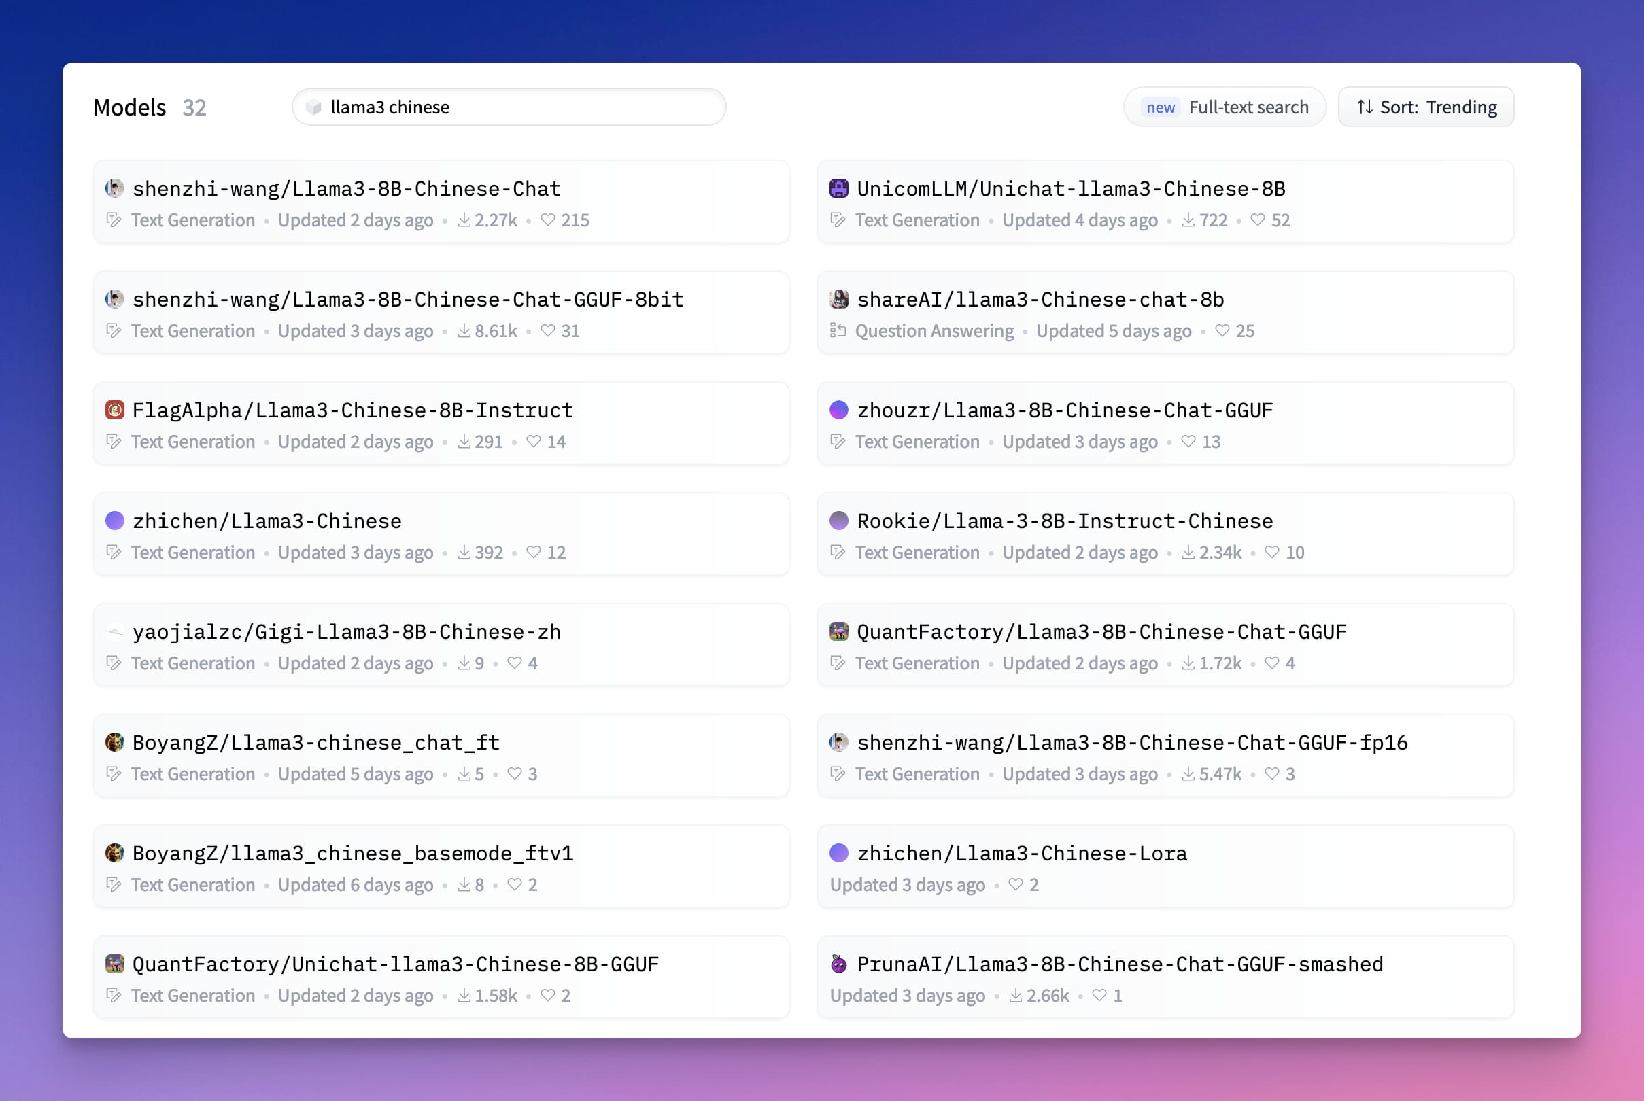This screenshot has height=1101, width=1644.
Task: Click Question Answering icon on shareAI card
Action: pos(838,330)
